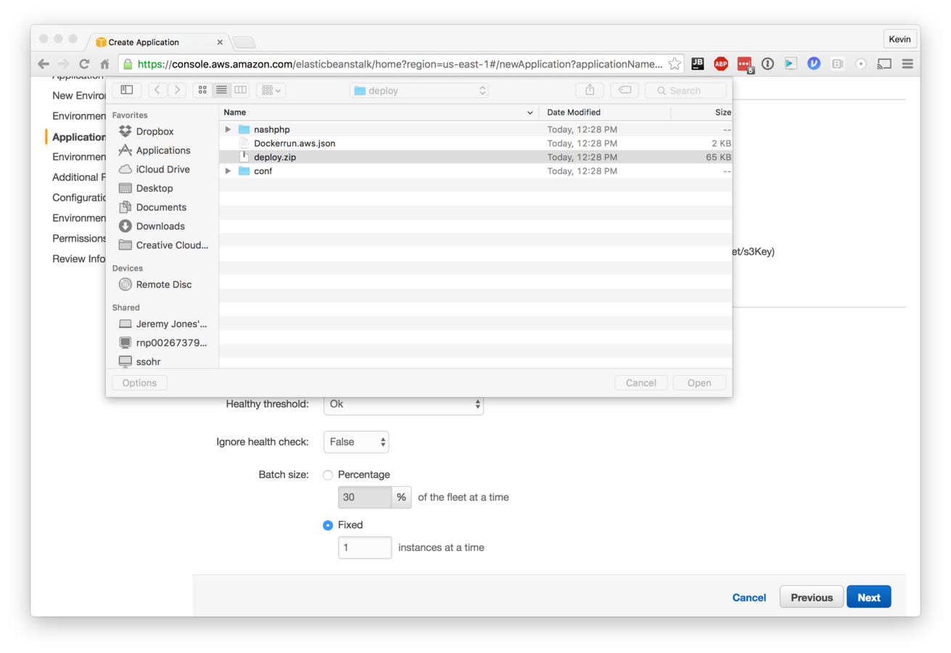Click the Previous button

(812, 597)
